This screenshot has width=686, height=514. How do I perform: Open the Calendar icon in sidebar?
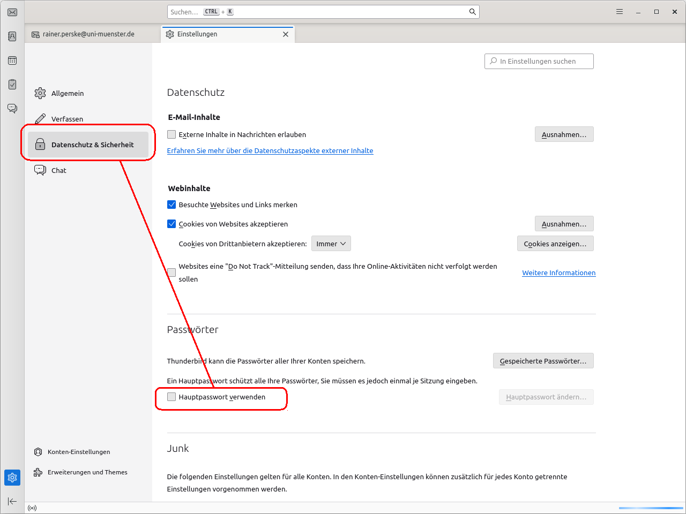12,61
